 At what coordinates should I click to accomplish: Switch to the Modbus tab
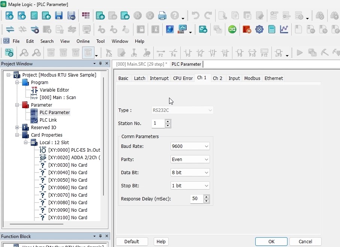[252, 78]
